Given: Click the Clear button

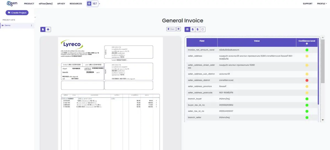Looking at the screenshot, I should (171, 29).
